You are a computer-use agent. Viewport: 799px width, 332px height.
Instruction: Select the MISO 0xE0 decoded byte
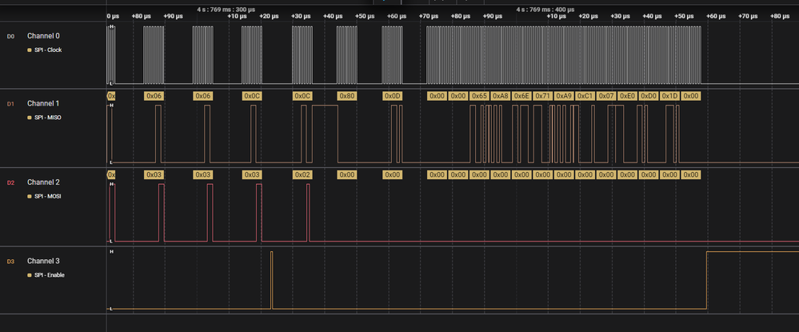click(x=627, y=96)
